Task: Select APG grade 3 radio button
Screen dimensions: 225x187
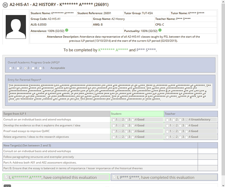Action: pyautogui.click(x=26, y=68)
